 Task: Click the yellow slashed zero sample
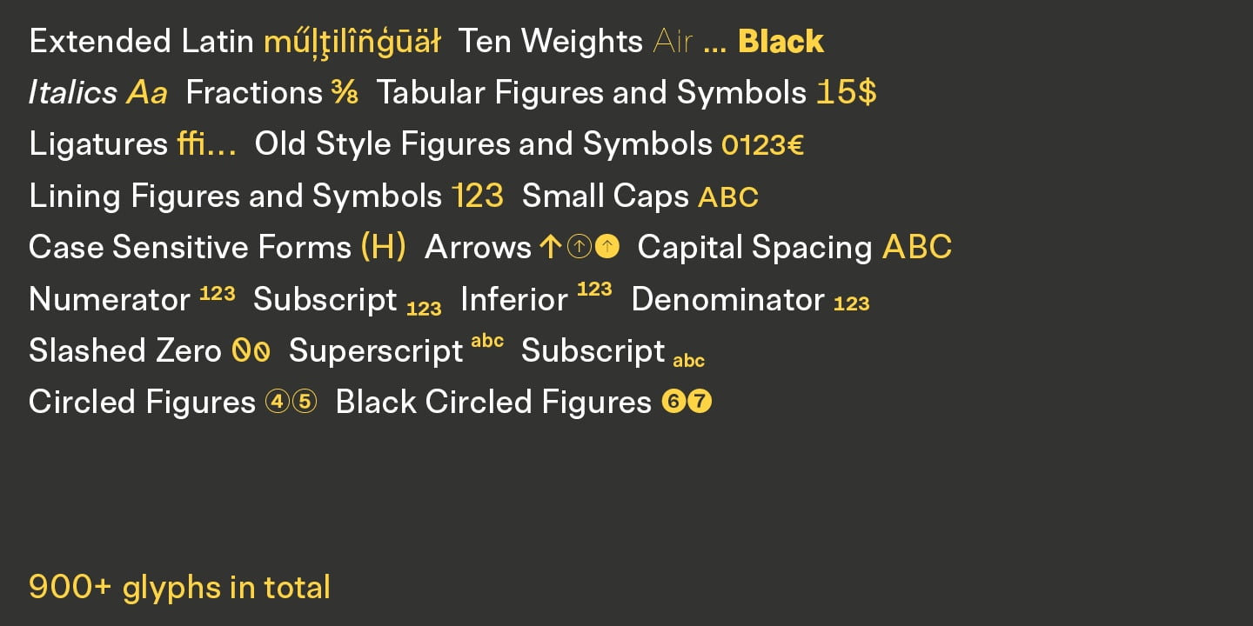[x=251, y=351]
